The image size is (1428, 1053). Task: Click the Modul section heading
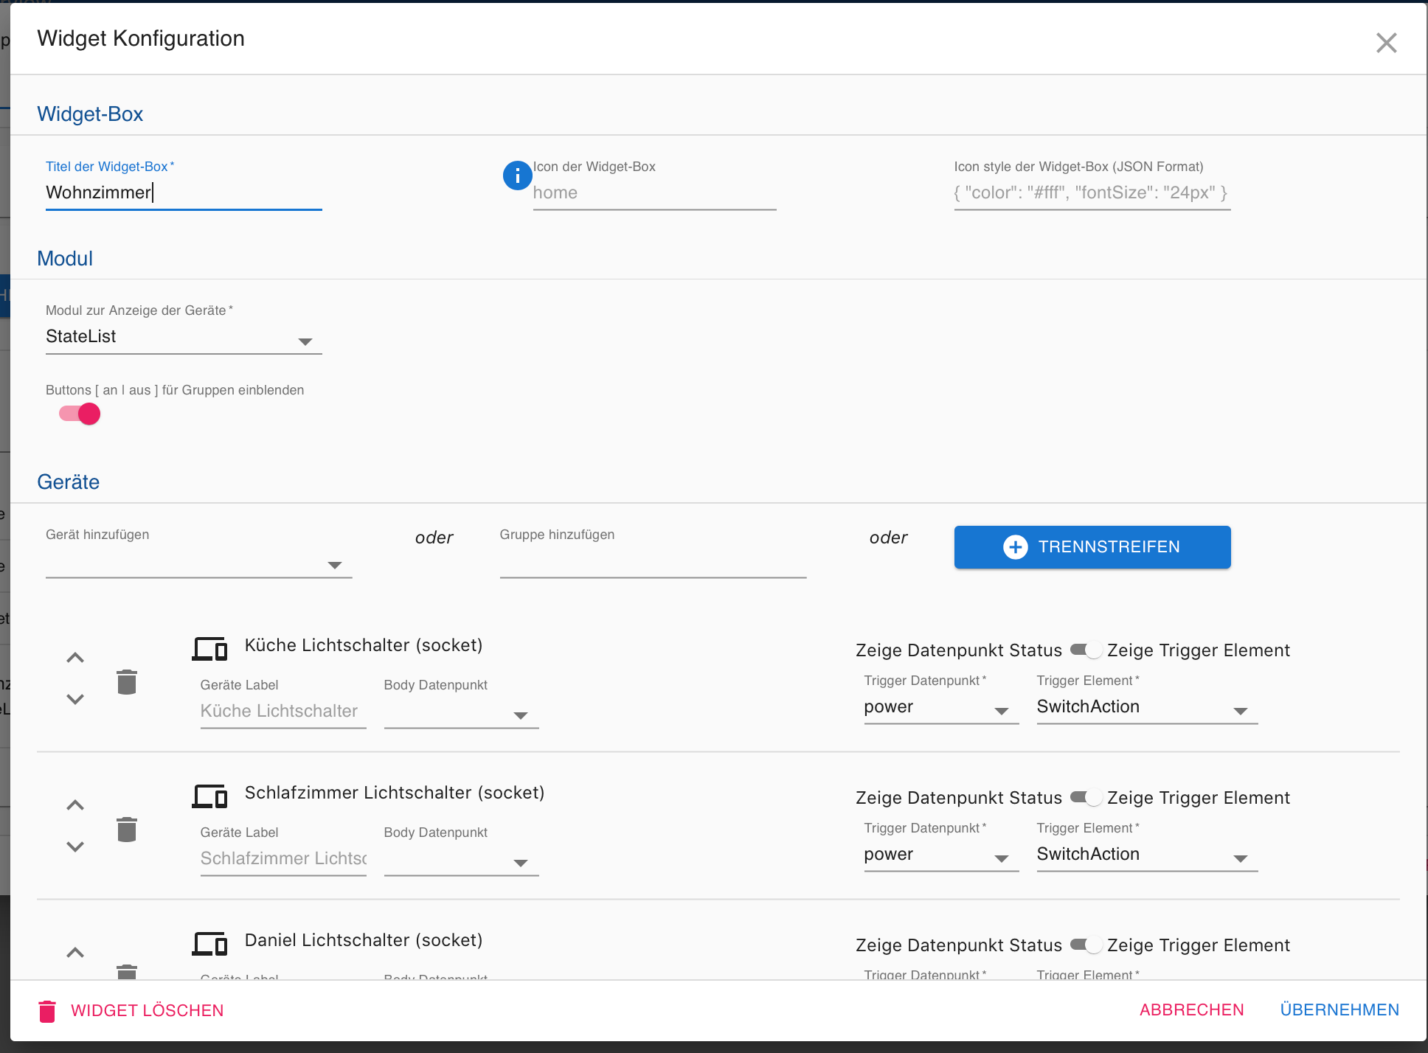point(65,259)
